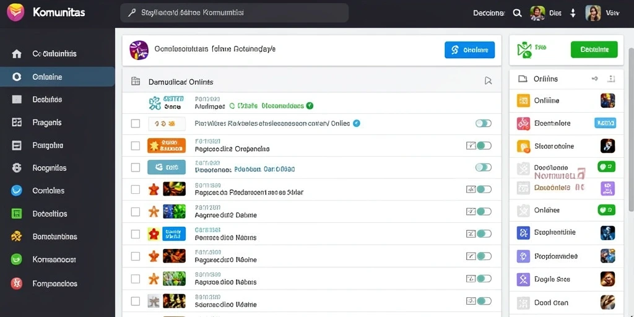The height and width of the screenshot is (317, 634).
Task: Click the Pengohre sidebar icon
Action: [x=17, y=145]
